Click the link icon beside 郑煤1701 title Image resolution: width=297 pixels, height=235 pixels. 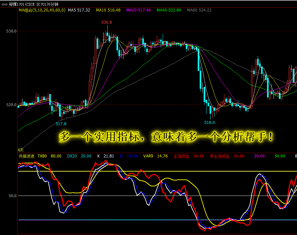5,4
